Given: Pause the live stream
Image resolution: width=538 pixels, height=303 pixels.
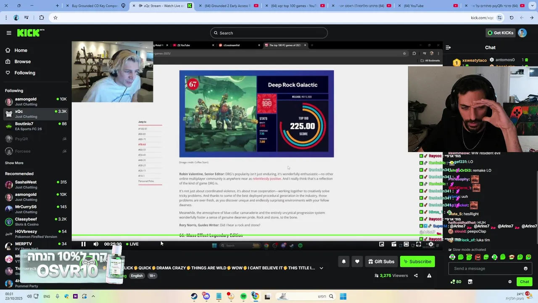Looking at the screenshot, I should (x=83, y=244).
